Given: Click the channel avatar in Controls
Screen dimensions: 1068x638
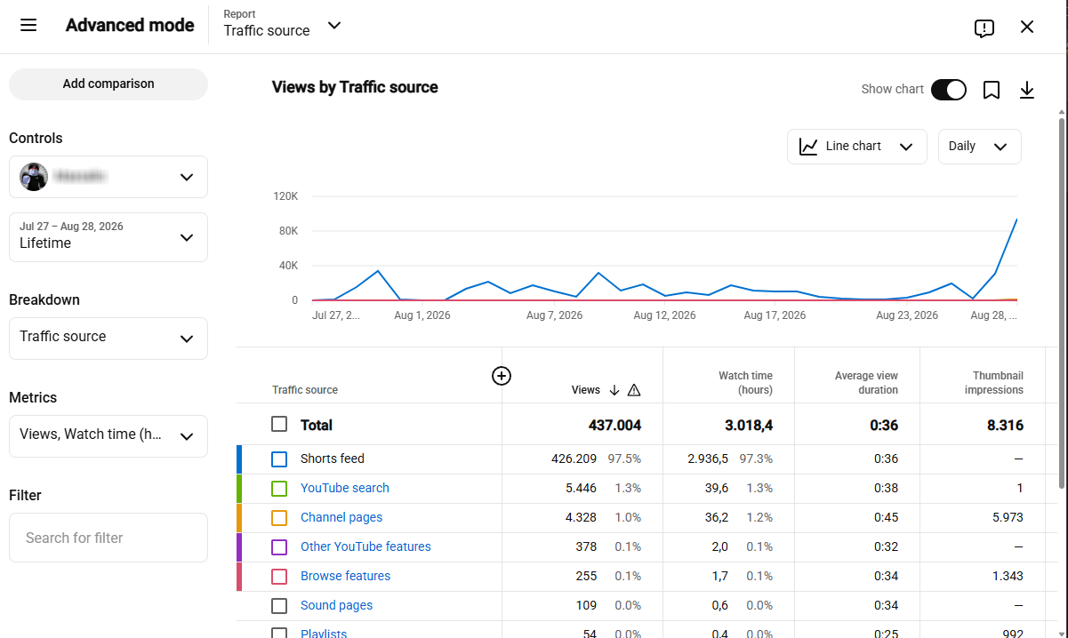Looking at the screenshot, I should 34,177.
